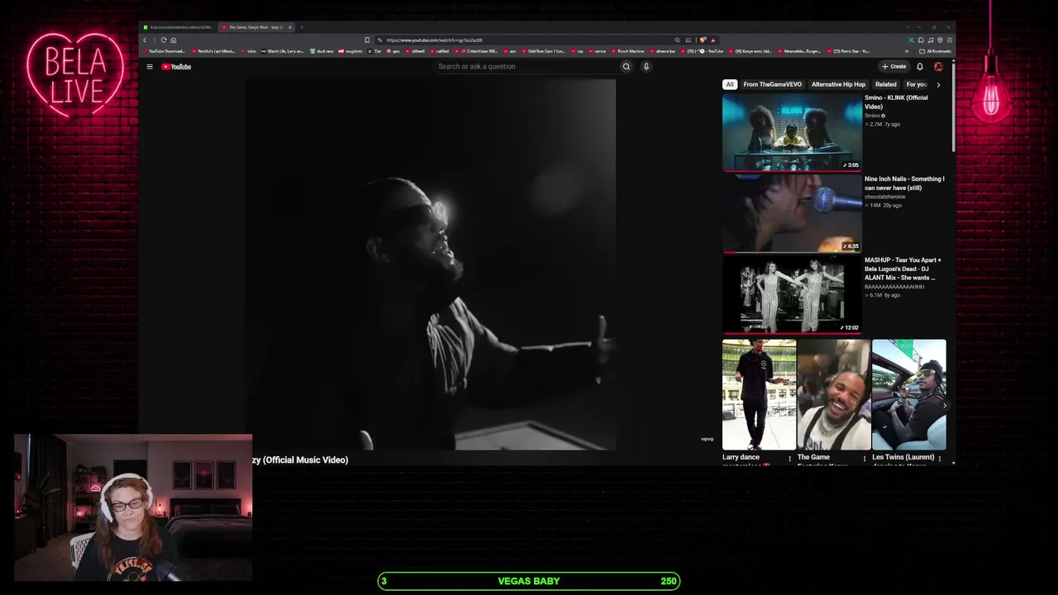The height and width of the screenshot is (595, 1058).
Task: Select the Related filter chip
Action: (886, 84)
